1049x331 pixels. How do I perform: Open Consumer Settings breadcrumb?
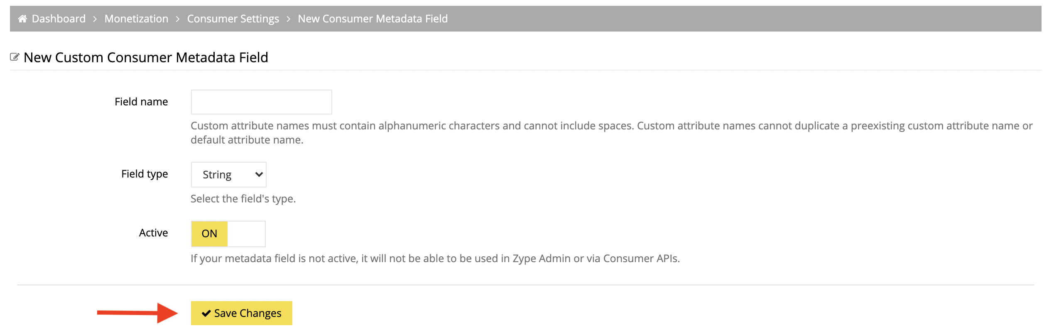point(233,19)
